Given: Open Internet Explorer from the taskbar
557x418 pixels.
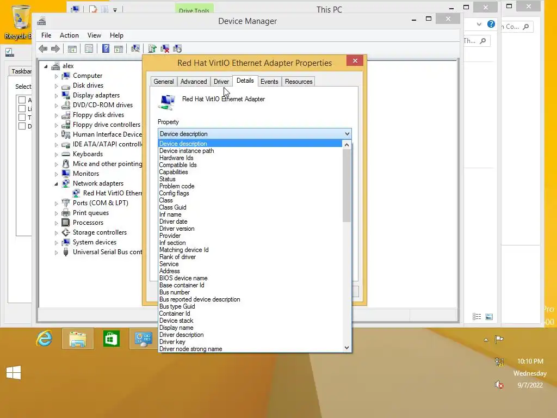Looking at the screenshot, I should point(44,339).
